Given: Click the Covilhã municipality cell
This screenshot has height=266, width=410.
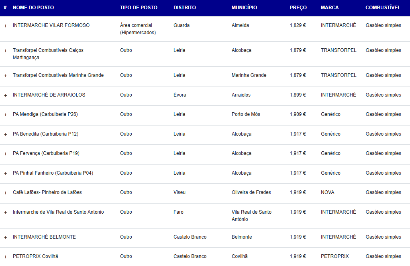Looking at the screenshot, I should (x=239, y=256).
